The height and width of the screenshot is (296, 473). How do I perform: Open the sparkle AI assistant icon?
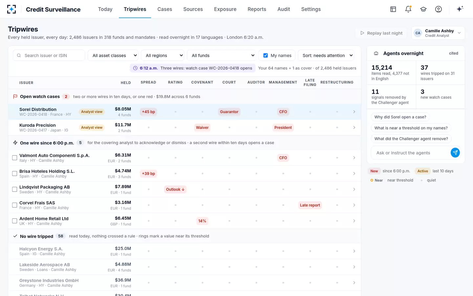(x=460, y=9)
